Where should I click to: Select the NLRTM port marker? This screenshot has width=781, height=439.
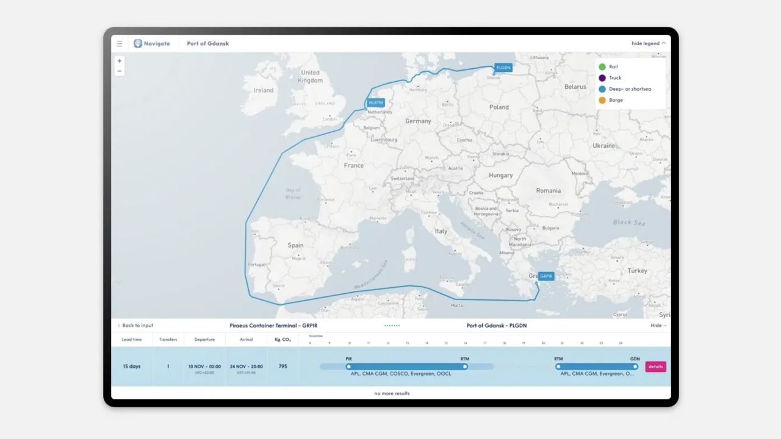point(376,103)
